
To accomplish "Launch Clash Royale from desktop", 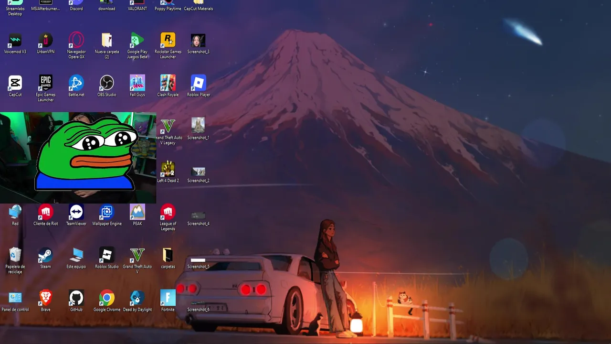I will 168,86.
